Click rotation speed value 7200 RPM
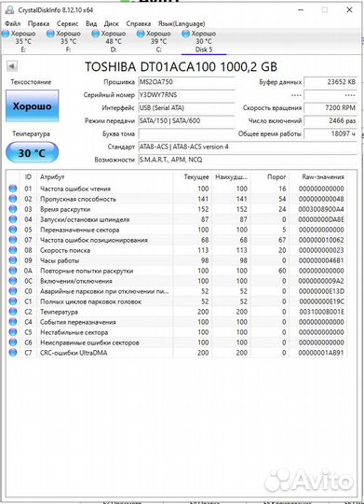This screenshot has width=364, height=504. click(x=330, y=108)
